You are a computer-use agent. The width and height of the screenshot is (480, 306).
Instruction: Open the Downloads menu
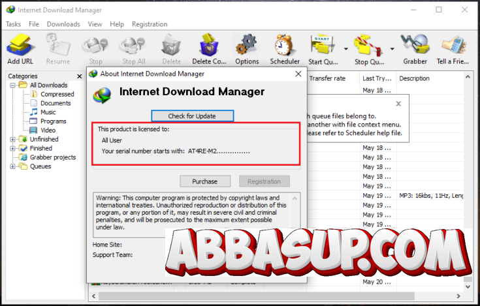click(63, 24)
